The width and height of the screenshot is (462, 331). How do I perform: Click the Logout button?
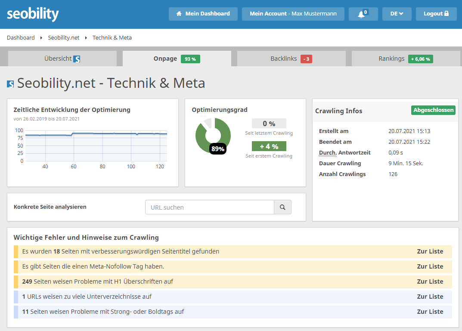(x=436, y=14)
